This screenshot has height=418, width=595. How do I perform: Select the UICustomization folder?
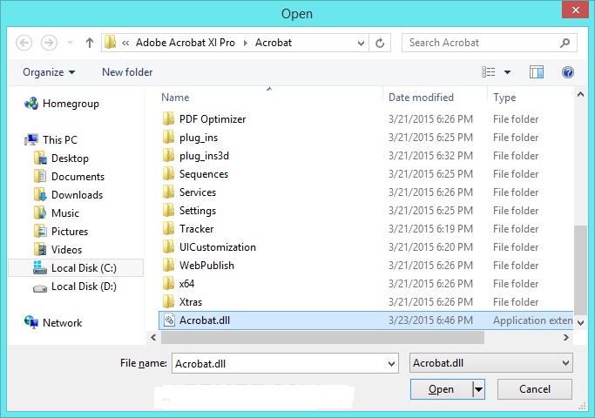(366, 247)
